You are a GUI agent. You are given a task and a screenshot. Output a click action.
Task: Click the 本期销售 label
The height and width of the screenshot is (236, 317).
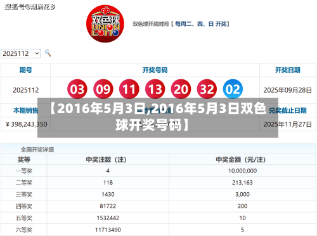pos(26,110)
